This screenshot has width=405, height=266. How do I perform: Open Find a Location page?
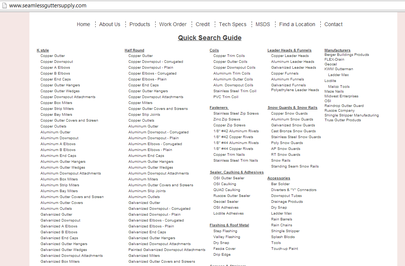pos(297,24)
